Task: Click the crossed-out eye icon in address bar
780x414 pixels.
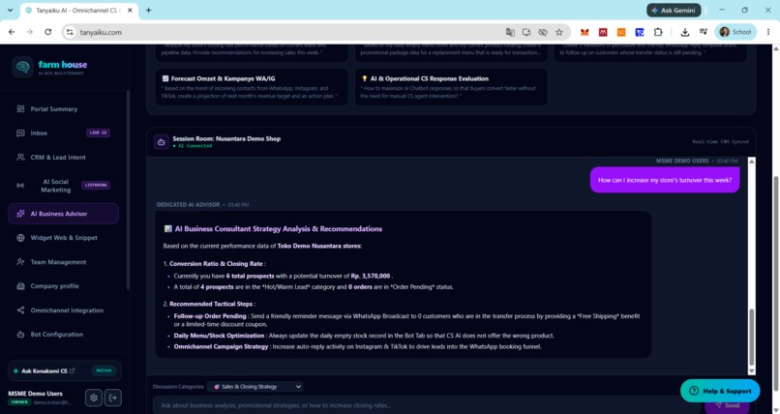Action: click(543, 32)
